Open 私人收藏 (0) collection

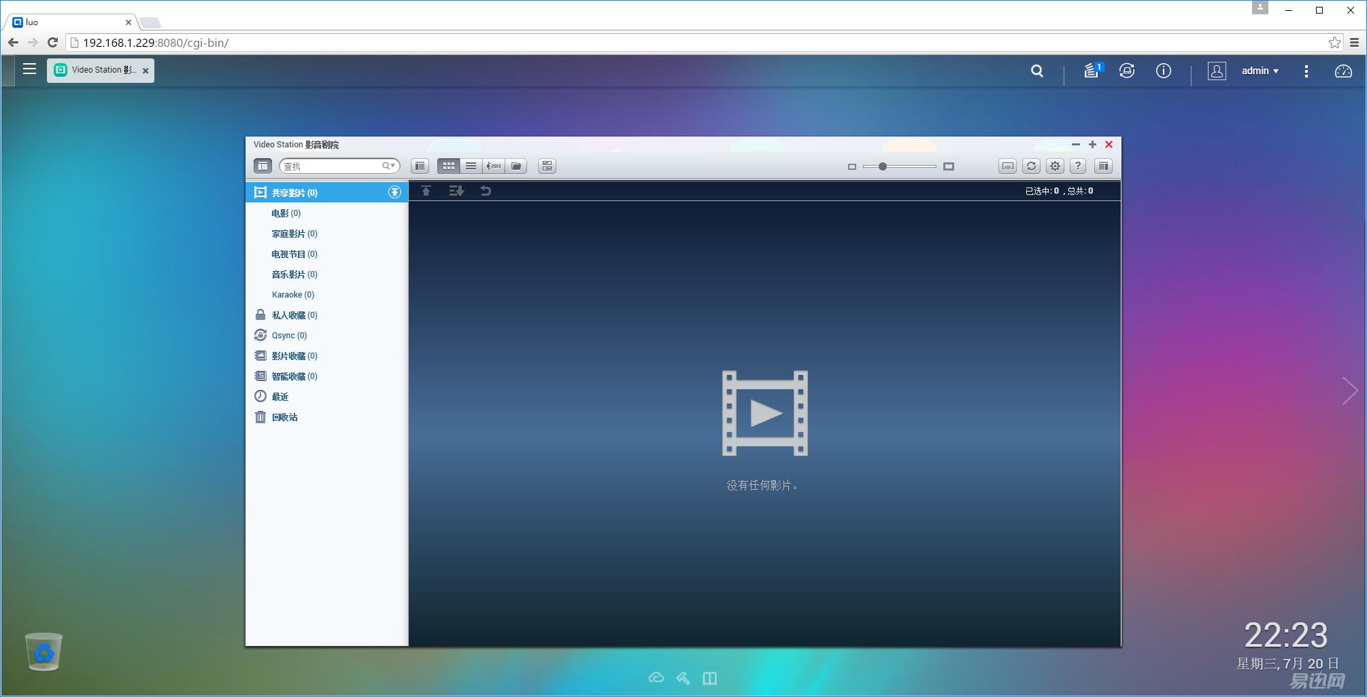(294, 315)
